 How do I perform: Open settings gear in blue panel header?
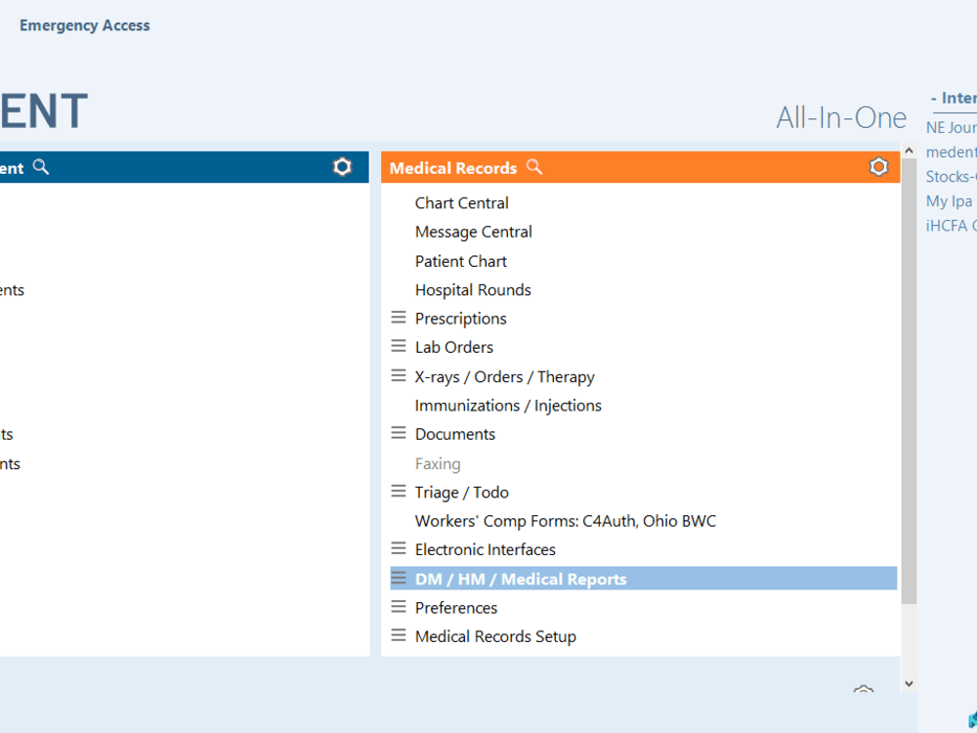342,167
